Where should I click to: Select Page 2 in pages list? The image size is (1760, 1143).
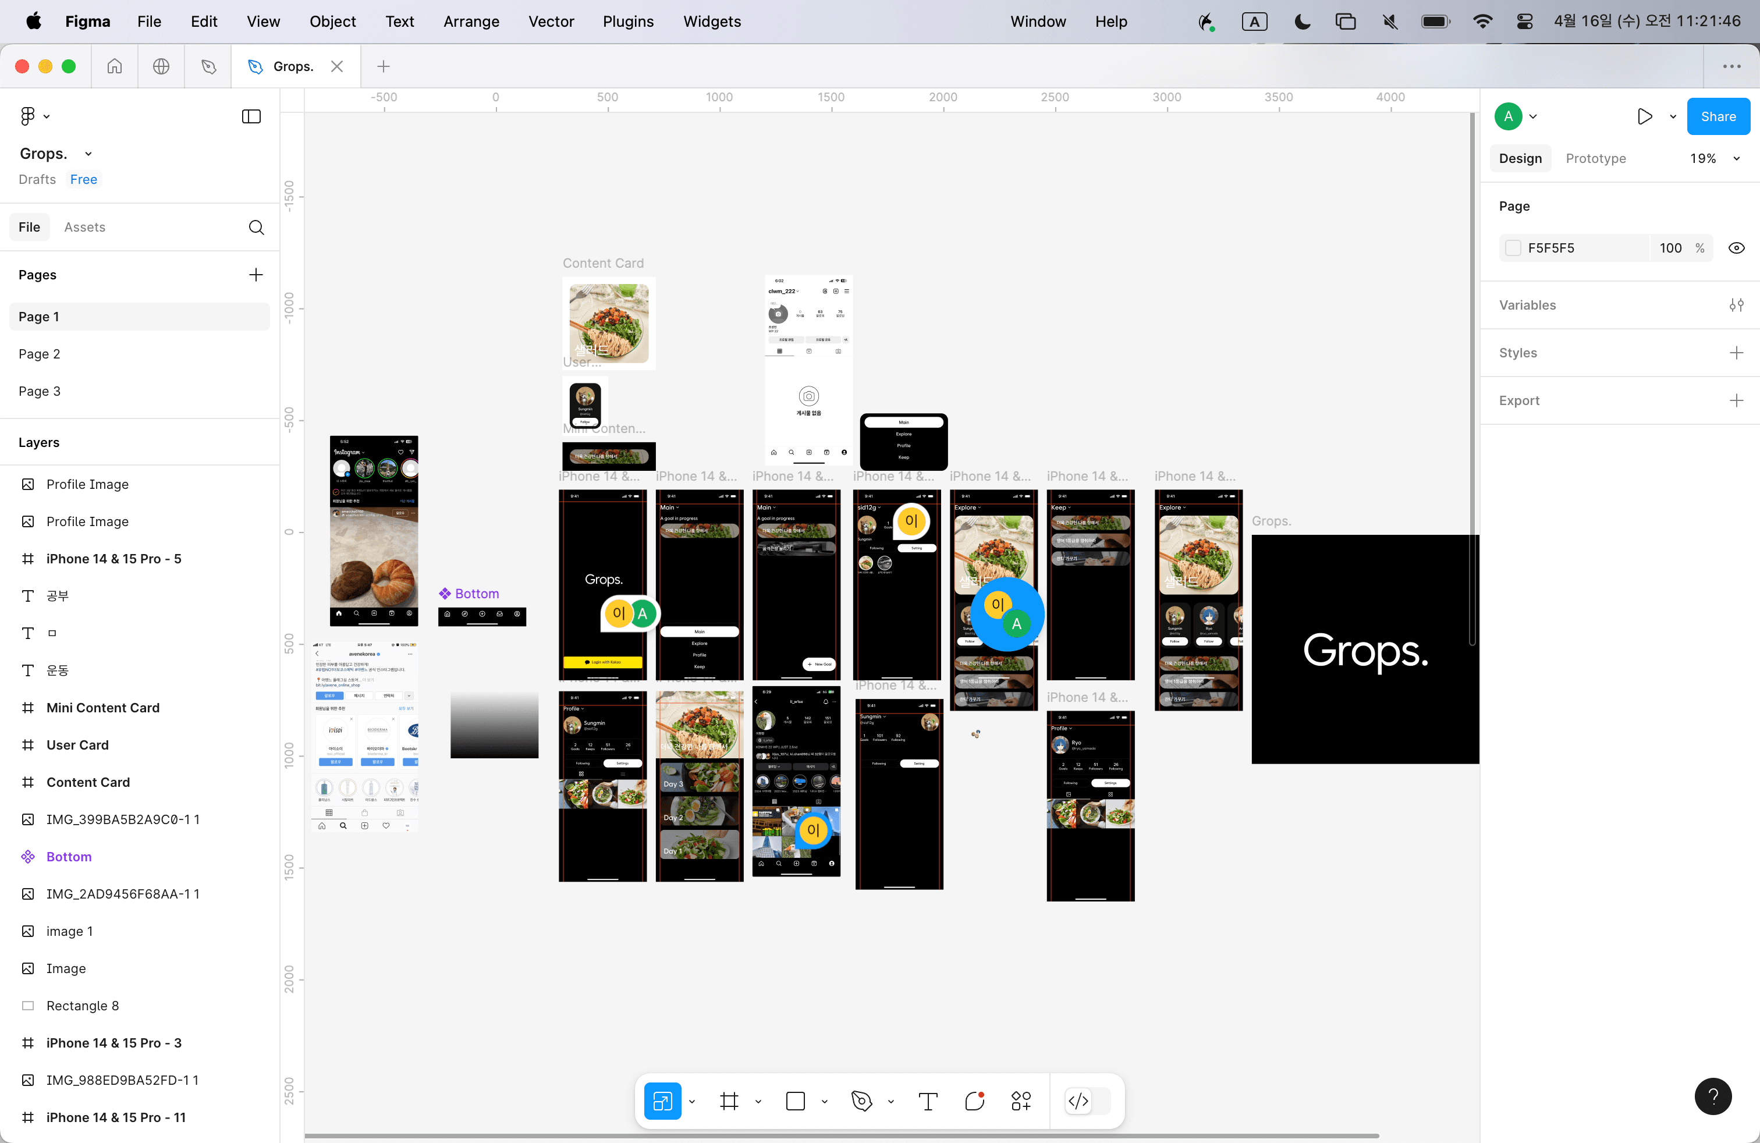pyautogui.click(x=139, y=354)
